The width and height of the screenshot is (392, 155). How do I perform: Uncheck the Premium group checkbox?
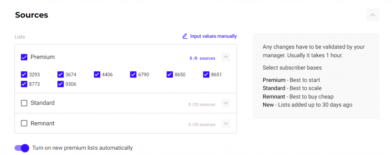[x=24, y=57]
